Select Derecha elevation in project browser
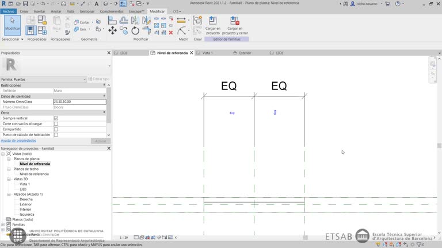This screenshot has height=248, width=442. tap(26, 199)
